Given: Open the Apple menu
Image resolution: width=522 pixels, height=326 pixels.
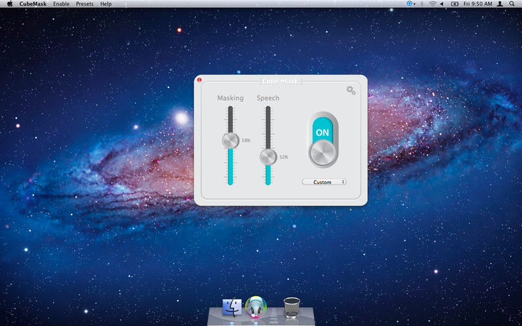Looking at the screenshot, I should (x=10, y=4).
